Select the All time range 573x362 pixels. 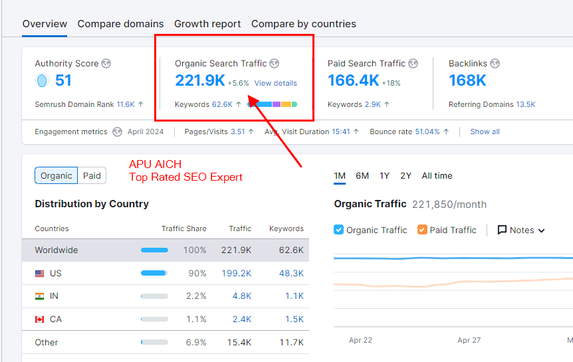point(437,176)
